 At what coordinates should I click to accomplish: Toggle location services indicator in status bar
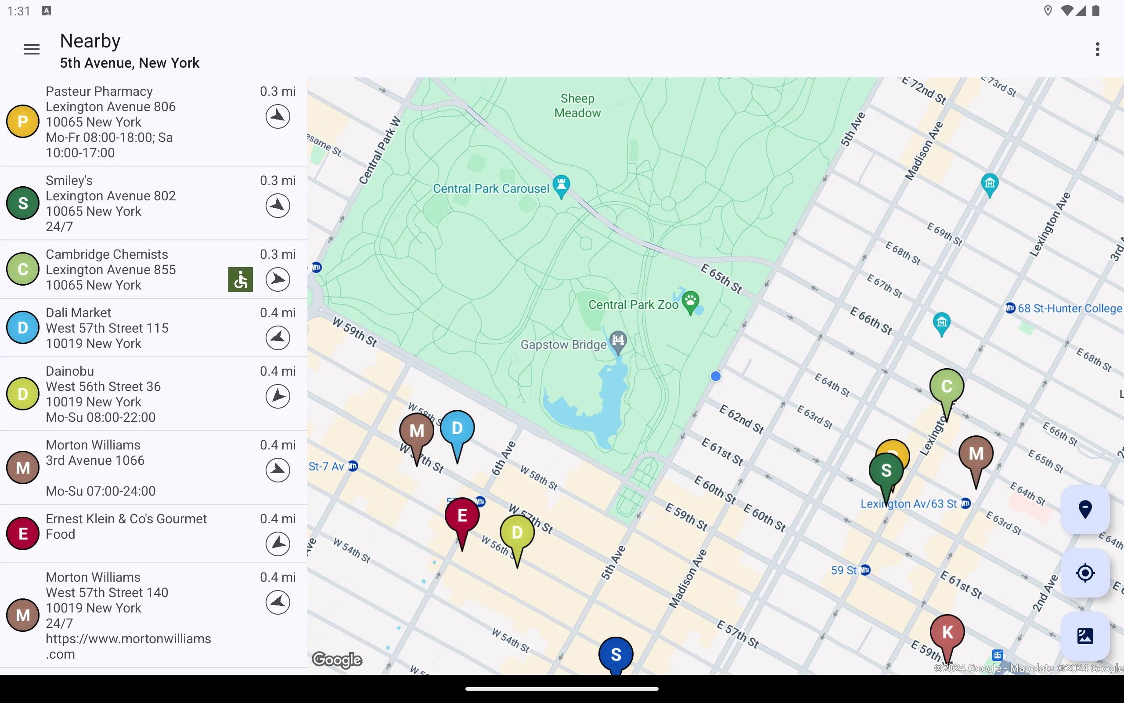tap(1048, 11)
